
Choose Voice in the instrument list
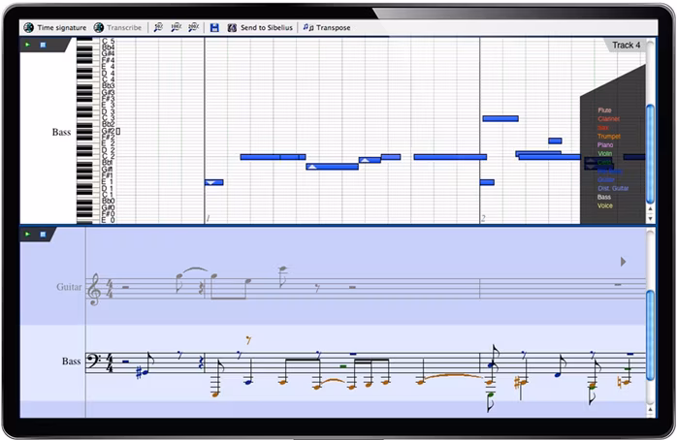605,205
